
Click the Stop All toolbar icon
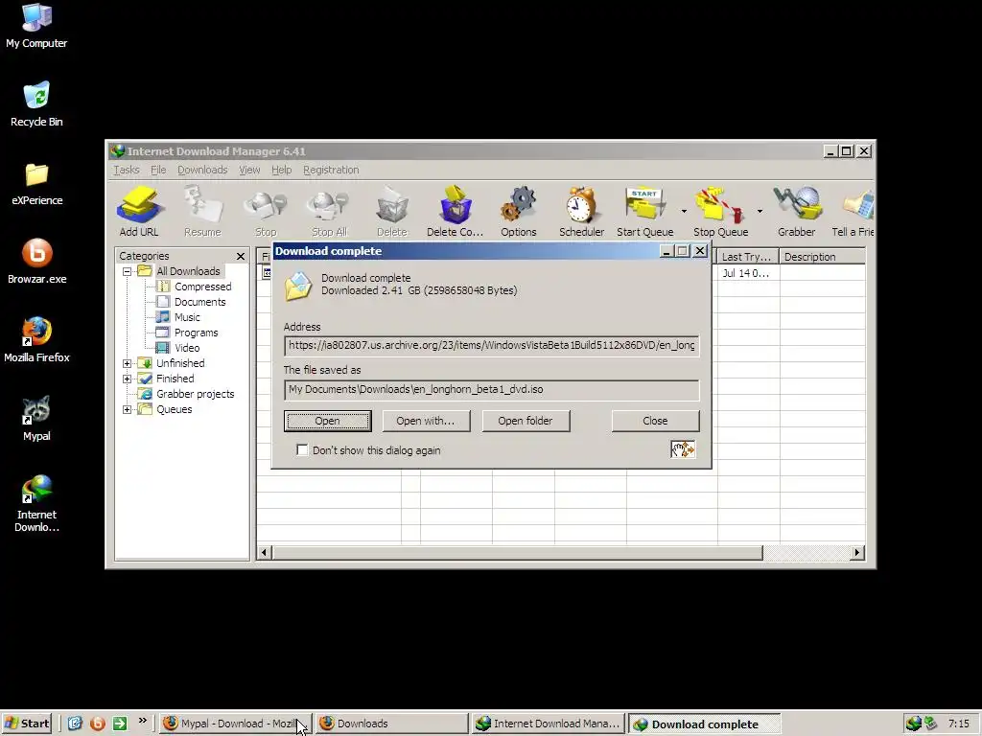coord(329,211)
